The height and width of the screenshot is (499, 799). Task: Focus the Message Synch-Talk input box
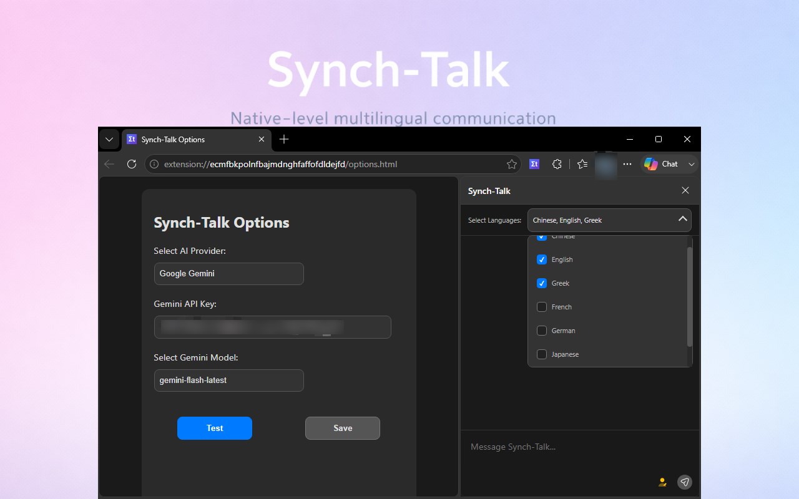(x=580, y=447)
